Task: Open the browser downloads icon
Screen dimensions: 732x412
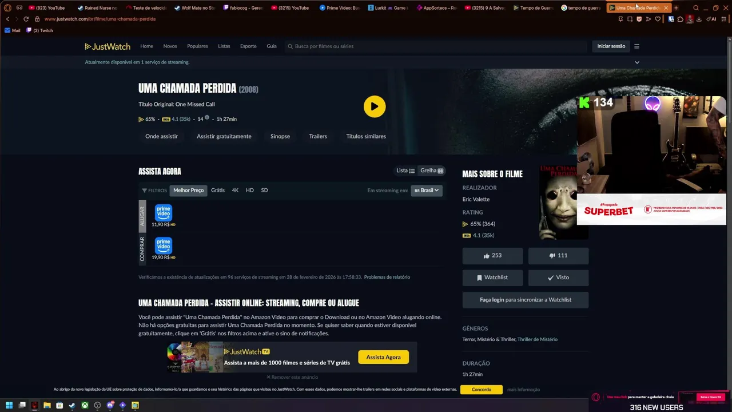Action: pyautogui.click(x=699, y=19)
